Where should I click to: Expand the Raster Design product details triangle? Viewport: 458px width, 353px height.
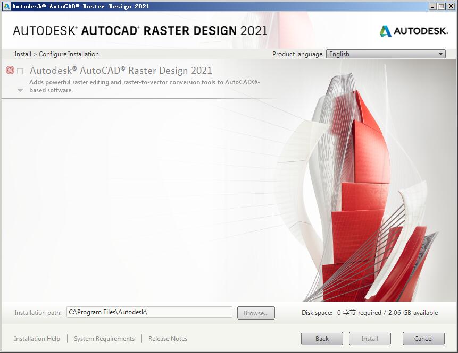pyautogui.click(x=20, y=90)
